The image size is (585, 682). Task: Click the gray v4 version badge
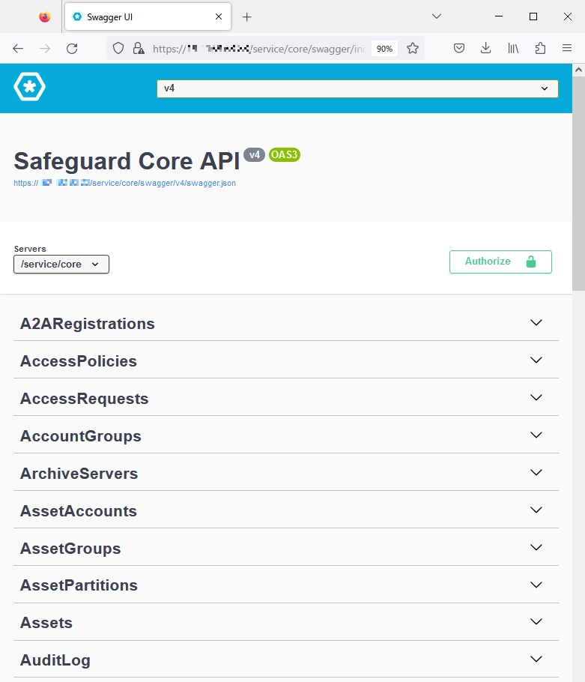pyautogui.click(x=254, y=155)
